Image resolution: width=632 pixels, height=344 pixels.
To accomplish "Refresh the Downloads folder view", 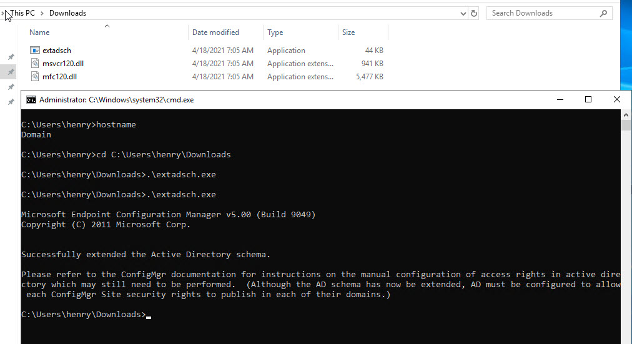I will point(474,13).
